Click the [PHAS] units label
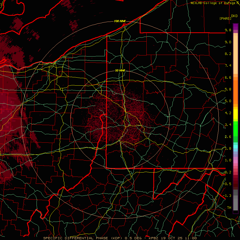 tap(225, 18)
